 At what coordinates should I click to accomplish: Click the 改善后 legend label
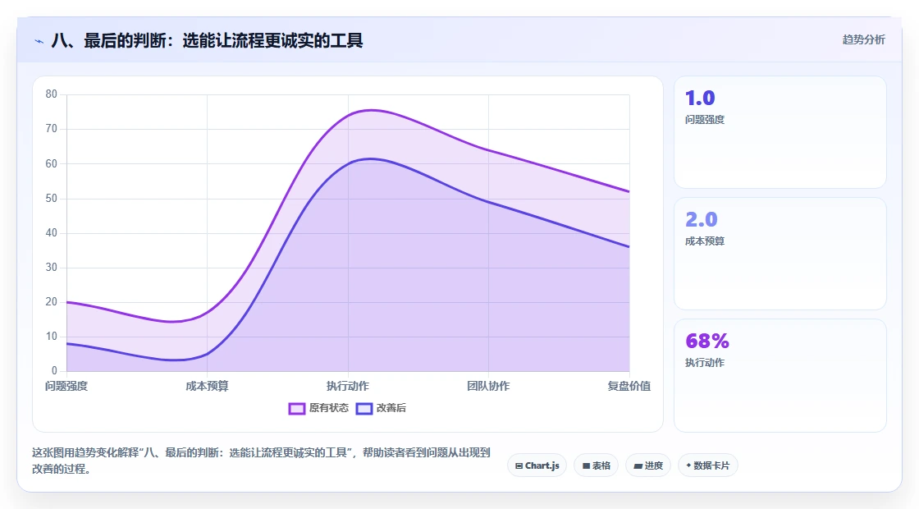click(x=391, y=408)
